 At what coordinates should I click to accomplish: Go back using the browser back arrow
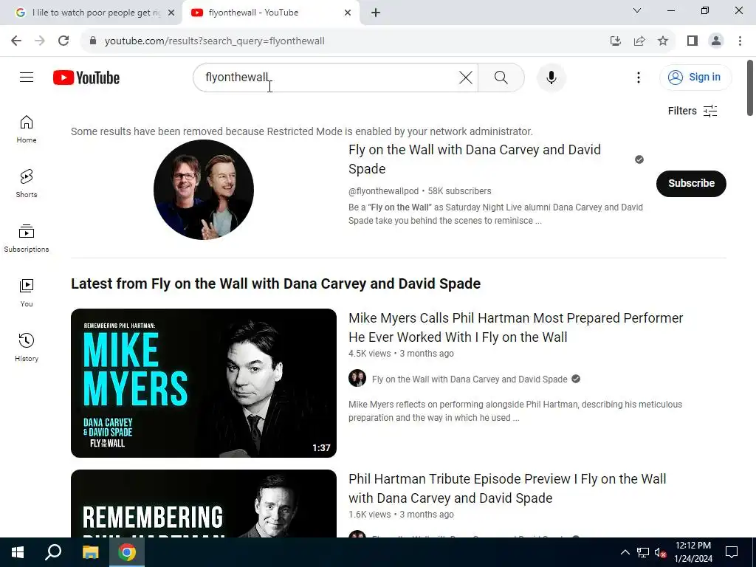(x=16, y=41)
